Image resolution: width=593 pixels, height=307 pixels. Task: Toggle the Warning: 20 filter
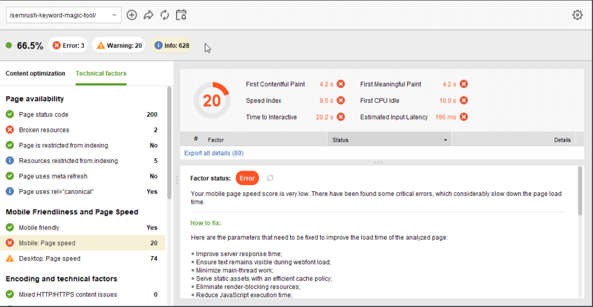119,46
